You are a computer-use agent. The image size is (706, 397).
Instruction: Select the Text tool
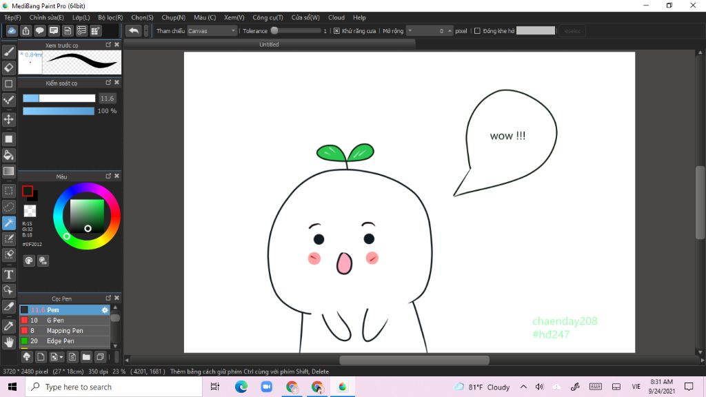8,274
